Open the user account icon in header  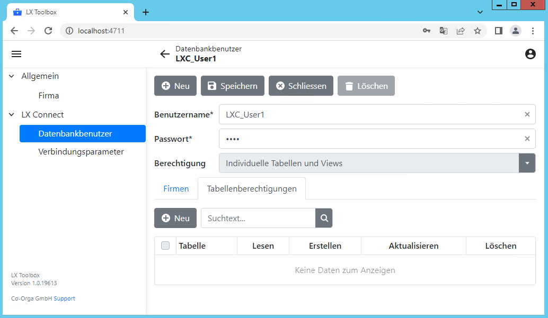(x=530, y=54)
